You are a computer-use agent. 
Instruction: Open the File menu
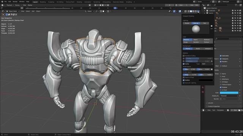[6, 2]
